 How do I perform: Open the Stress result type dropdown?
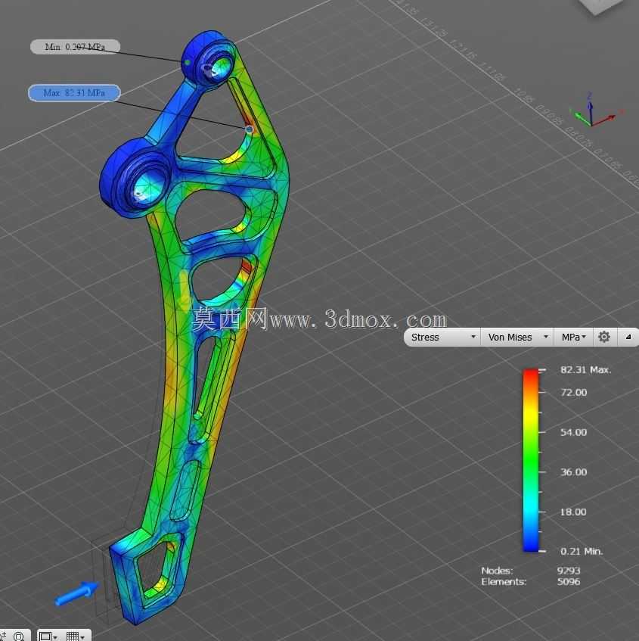point(443,338)
